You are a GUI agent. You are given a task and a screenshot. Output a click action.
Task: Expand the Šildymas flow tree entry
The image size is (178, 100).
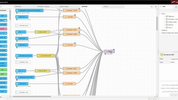[165, 16]
